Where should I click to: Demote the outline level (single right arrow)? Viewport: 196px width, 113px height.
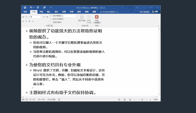tap(44, 17)
